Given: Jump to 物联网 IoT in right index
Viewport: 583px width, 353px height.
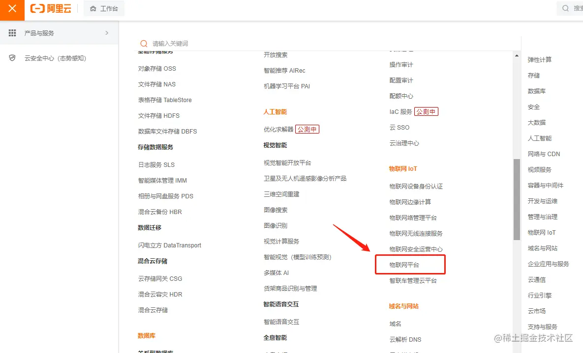Looking at the screenshot, I should tap(541, 233).
